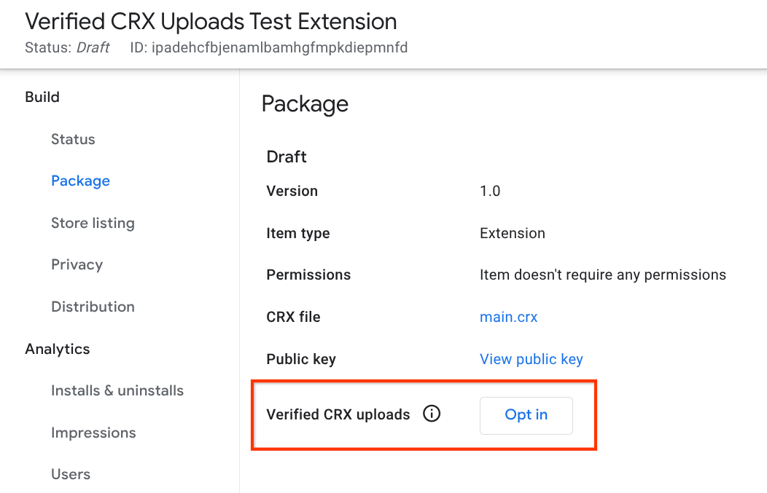This screenshot has width=767, height=493.
Task: Go to Store listing settings
Action: pos(93,223)
